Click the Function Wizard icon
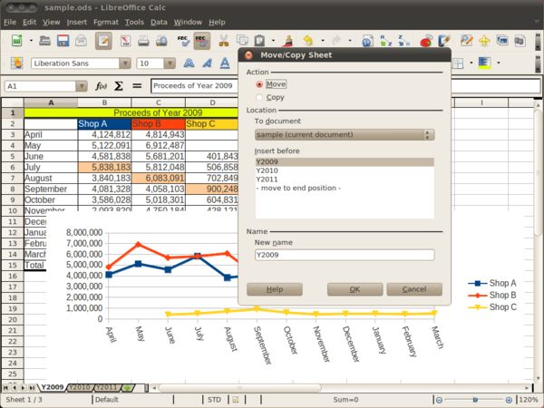The width and height of the screenshot is (544, 408). 102,86
